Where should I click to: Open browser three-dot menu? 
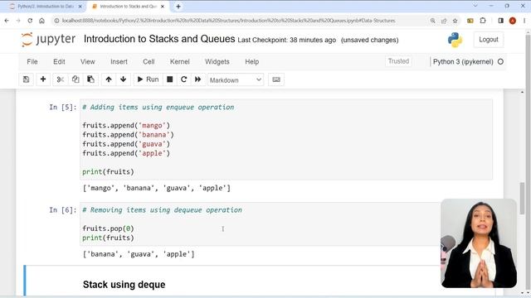tap(524, 21)
